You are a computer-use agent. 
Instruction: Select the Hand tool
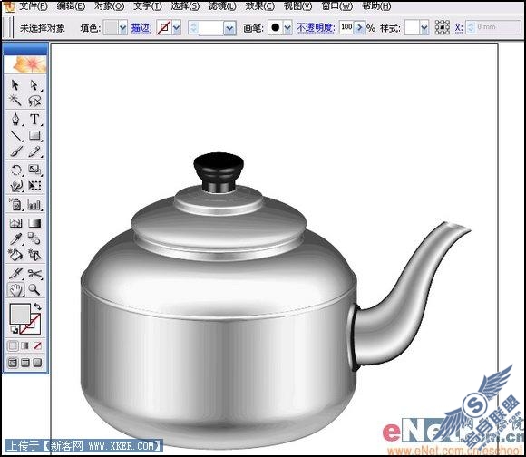[x=15, y=289]
